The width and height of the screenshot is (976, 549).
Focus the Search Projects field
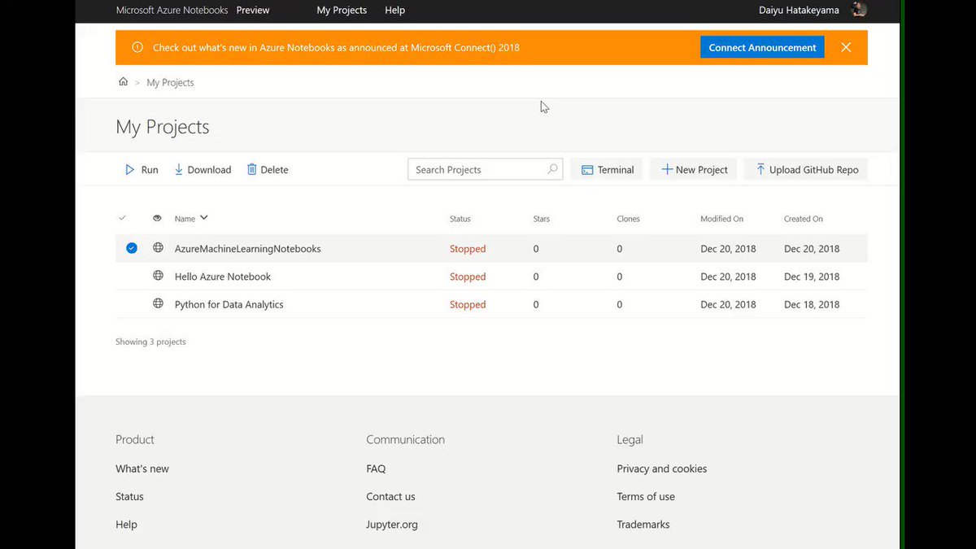[x=485, y=169]
